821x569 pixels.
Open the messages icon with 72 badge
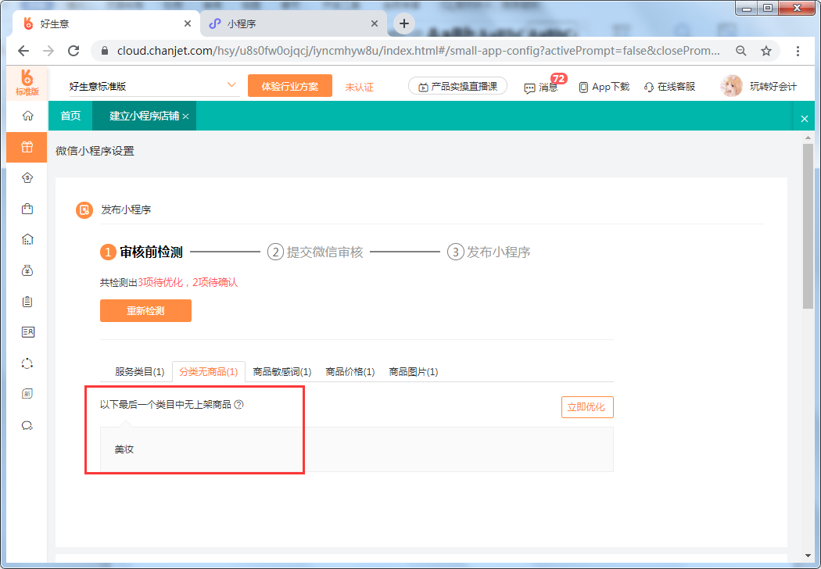pos(541,87)
